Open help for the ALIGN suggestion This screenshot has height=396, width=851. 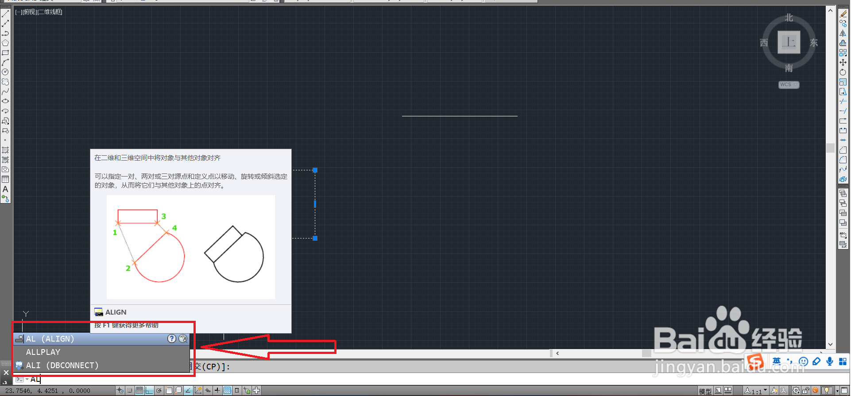point(172,339)
